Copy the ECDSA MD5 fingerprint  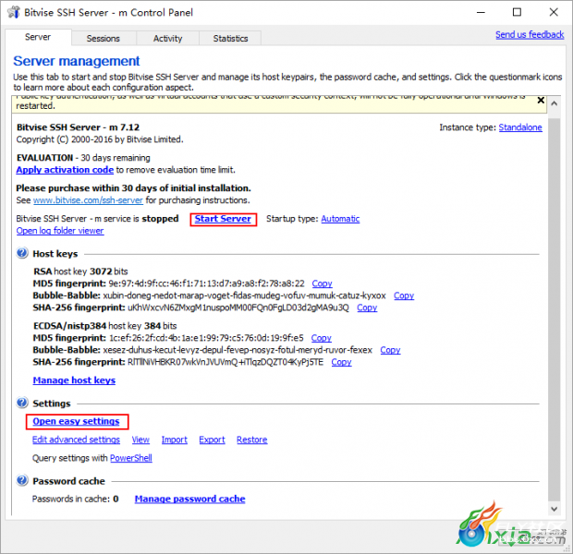coord(322,338)
